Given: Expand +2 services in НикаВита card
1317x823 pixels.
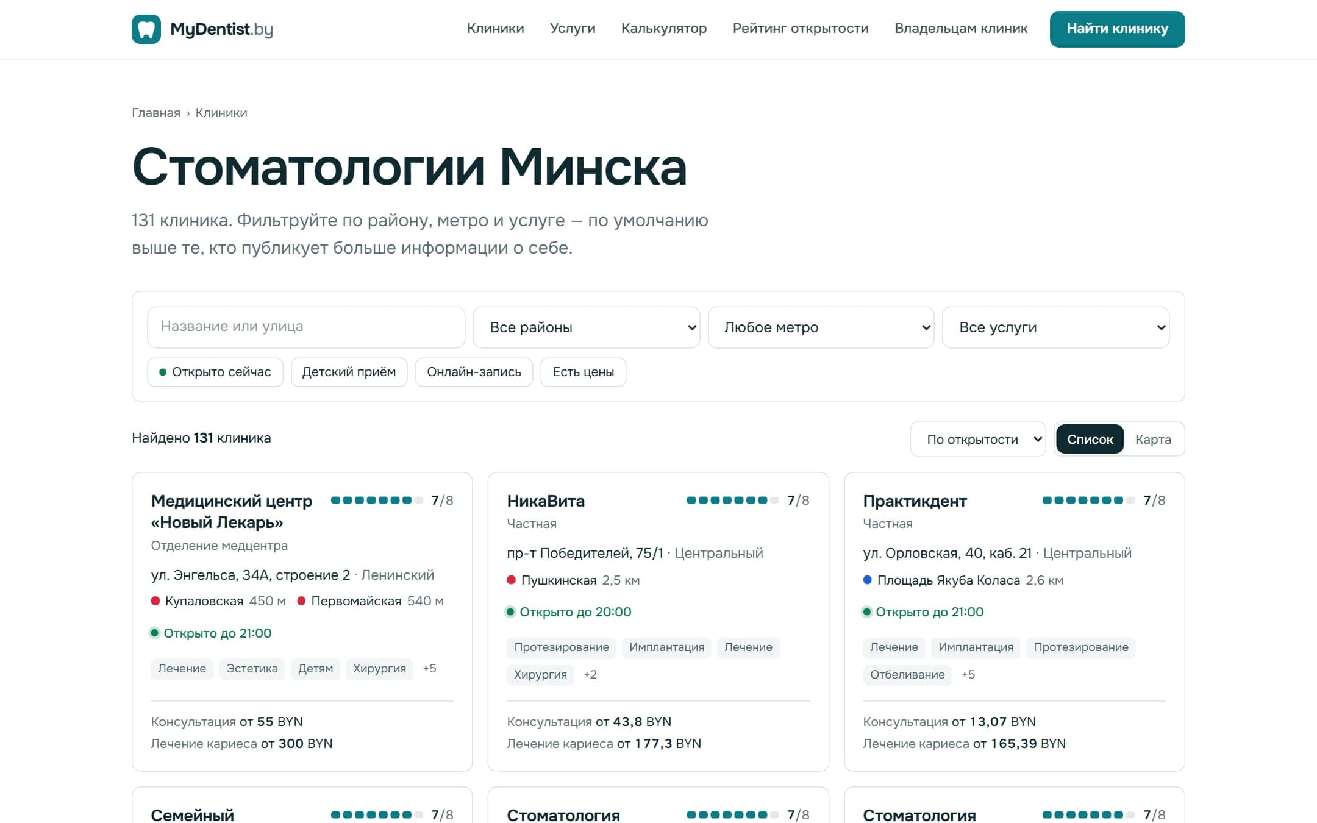Looking at the screenshot, I should (x=590, y=674).
